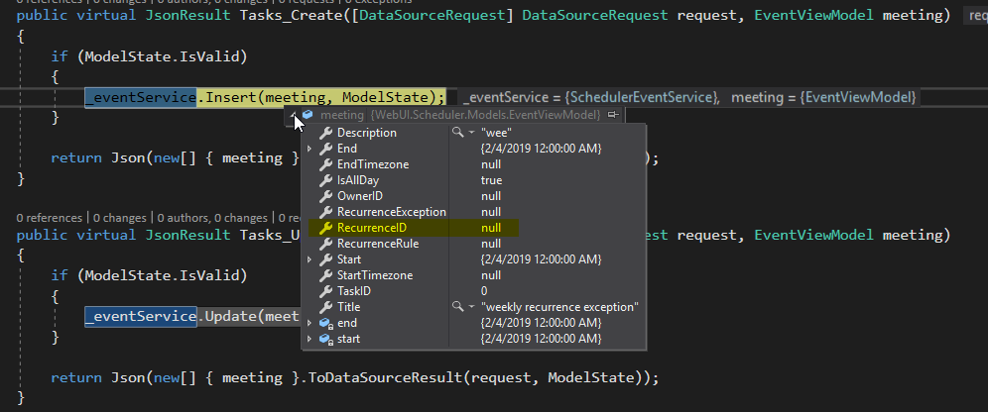This screenshot has width=988, height=412.
Task: Click the pin icon on meeting datatip
Action: click(x=613, y=115)
